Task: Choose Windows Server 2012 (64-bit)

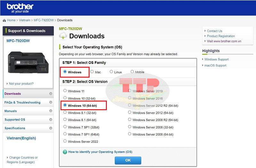Action: coord(130,112)
